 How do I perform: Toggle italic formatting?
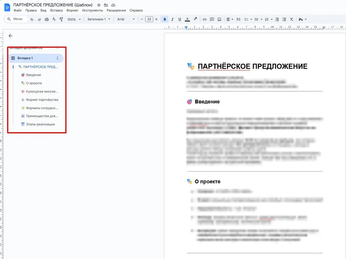pos(172,19)
